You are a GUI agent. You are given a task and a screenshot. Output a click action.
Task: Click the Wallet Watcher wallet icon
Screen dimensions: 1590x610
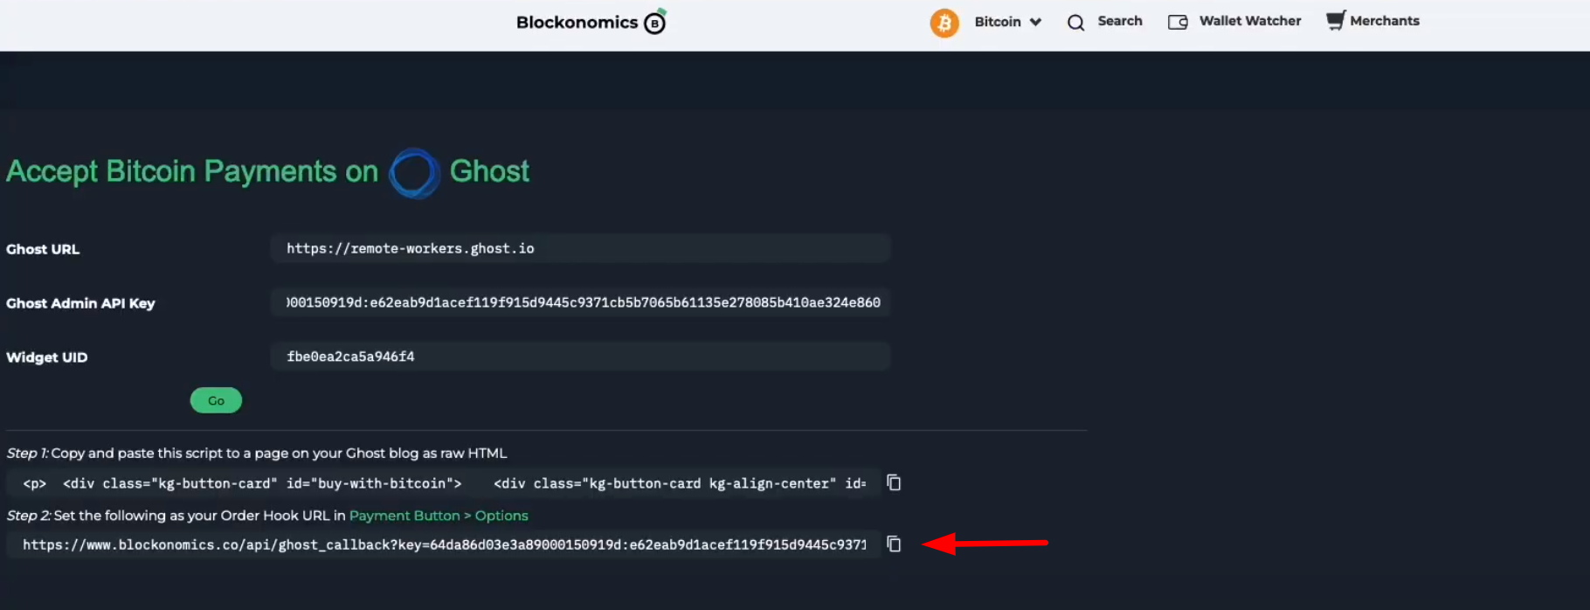click(1178, 22)
